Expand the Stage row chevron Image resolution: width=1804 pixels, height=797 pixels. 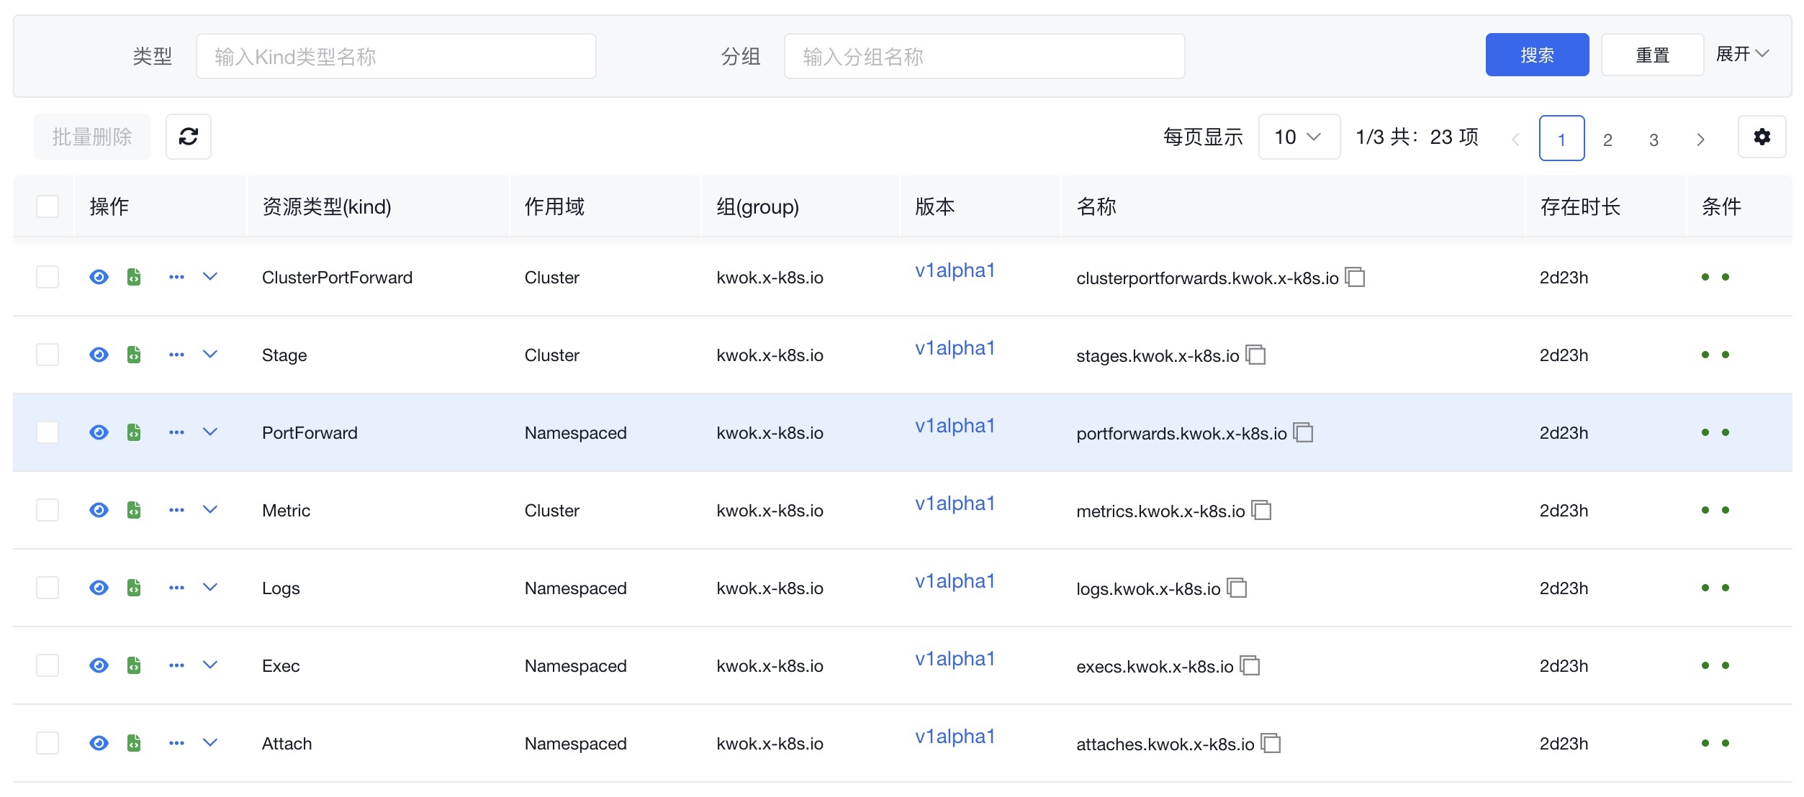(x=210, y=355)
